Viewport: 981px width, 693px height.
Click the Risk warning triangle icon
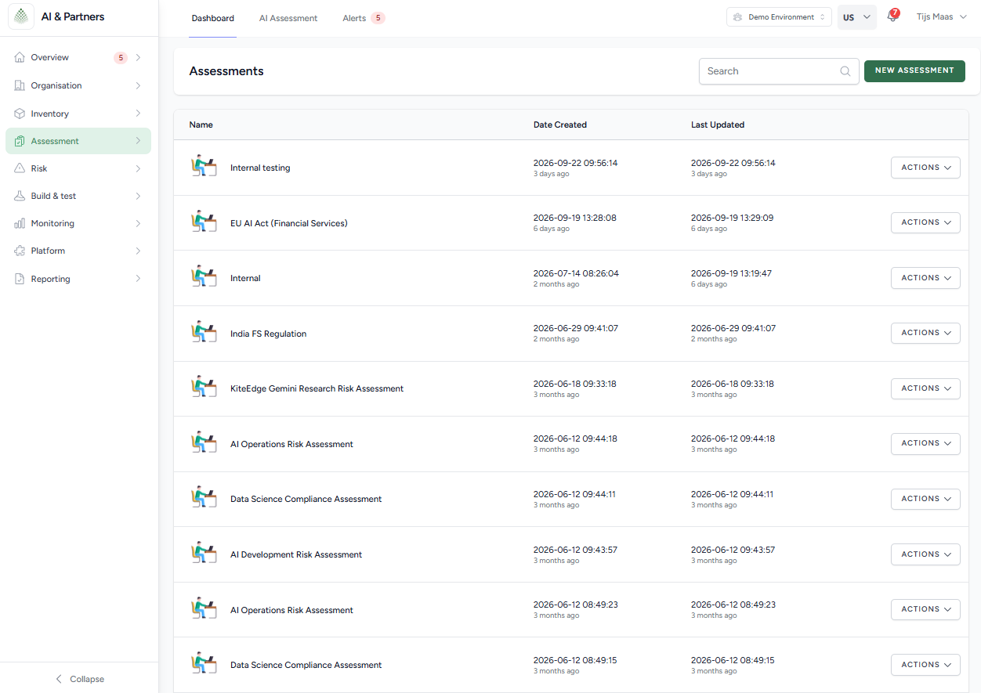(x=20, y=168)
